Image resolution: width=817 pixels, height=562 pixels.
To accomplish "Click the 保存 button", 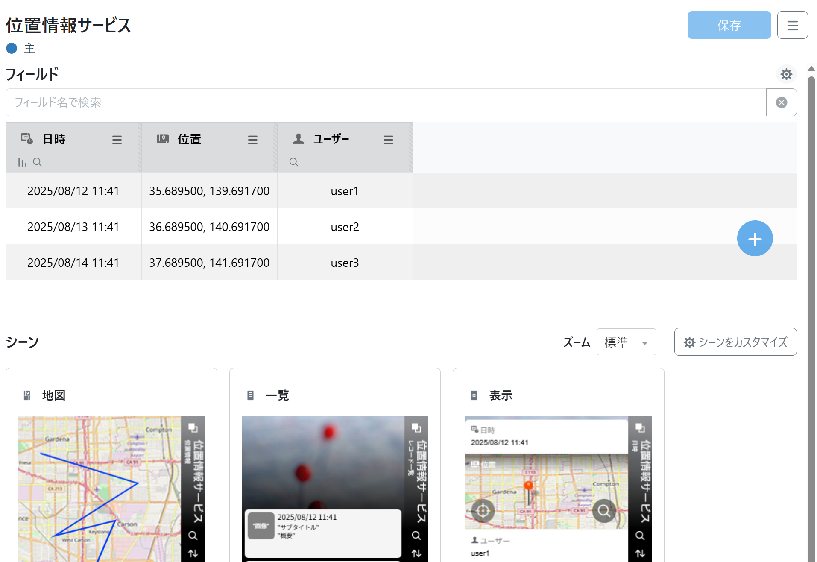I will click(729, 26).
